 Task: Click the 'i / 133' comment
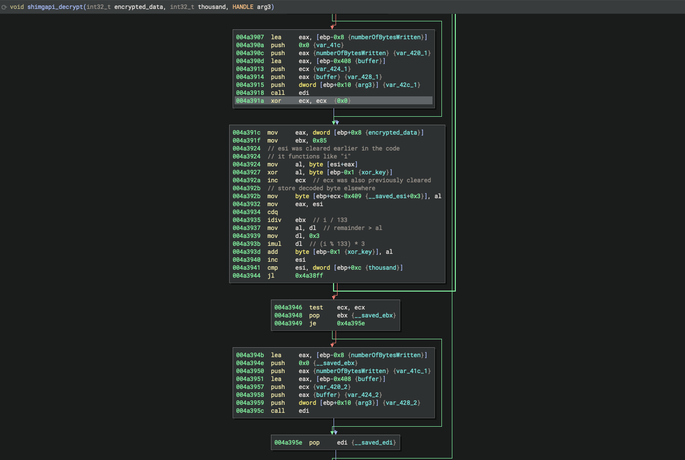(x=330, y=220)
